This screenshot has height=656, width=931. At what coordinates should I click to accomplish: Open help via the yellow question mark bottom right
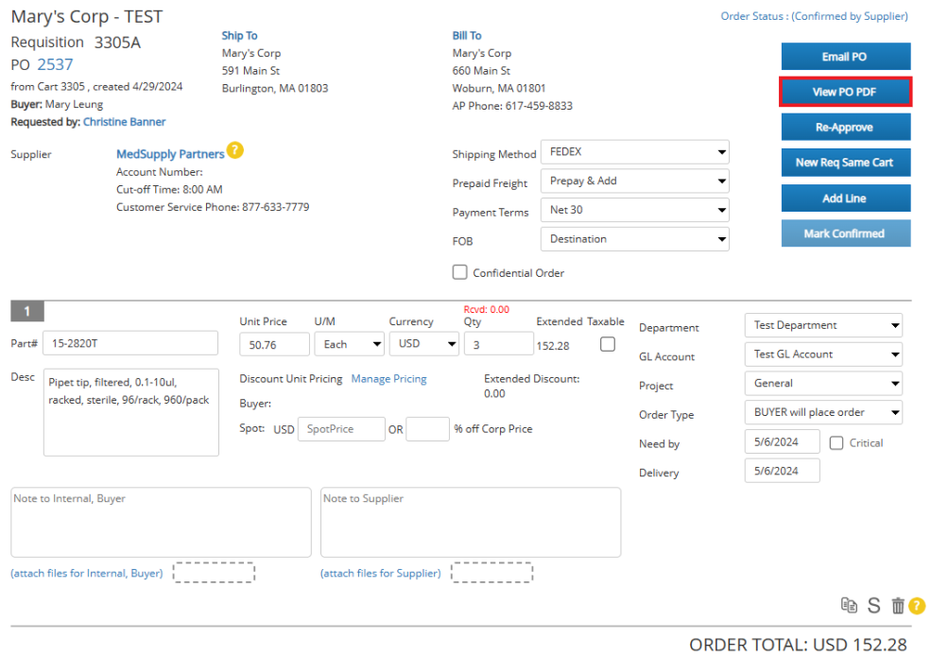[917, 606]
